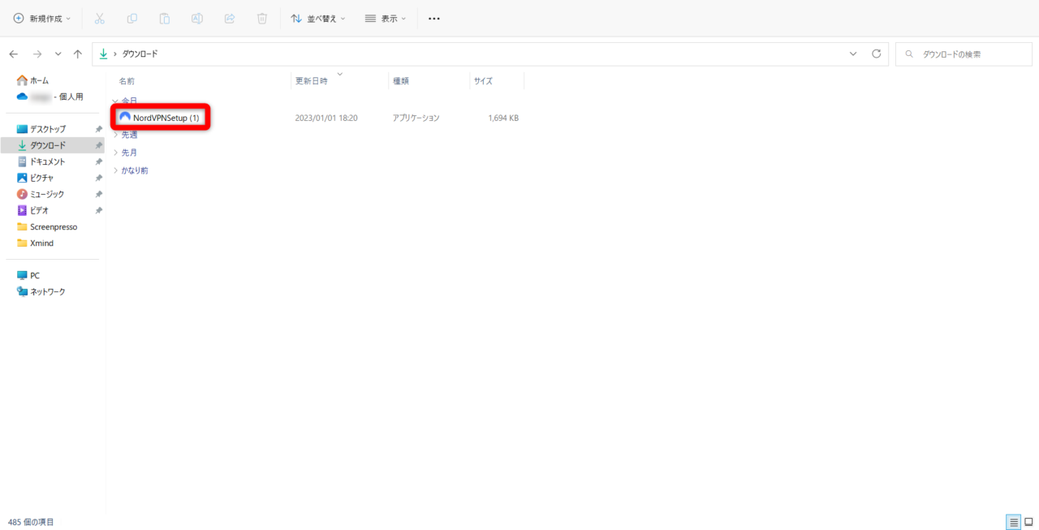The image size is (1039, 530).
Task: Open ドキュメント in the sidebar
Action: [47, 162]
